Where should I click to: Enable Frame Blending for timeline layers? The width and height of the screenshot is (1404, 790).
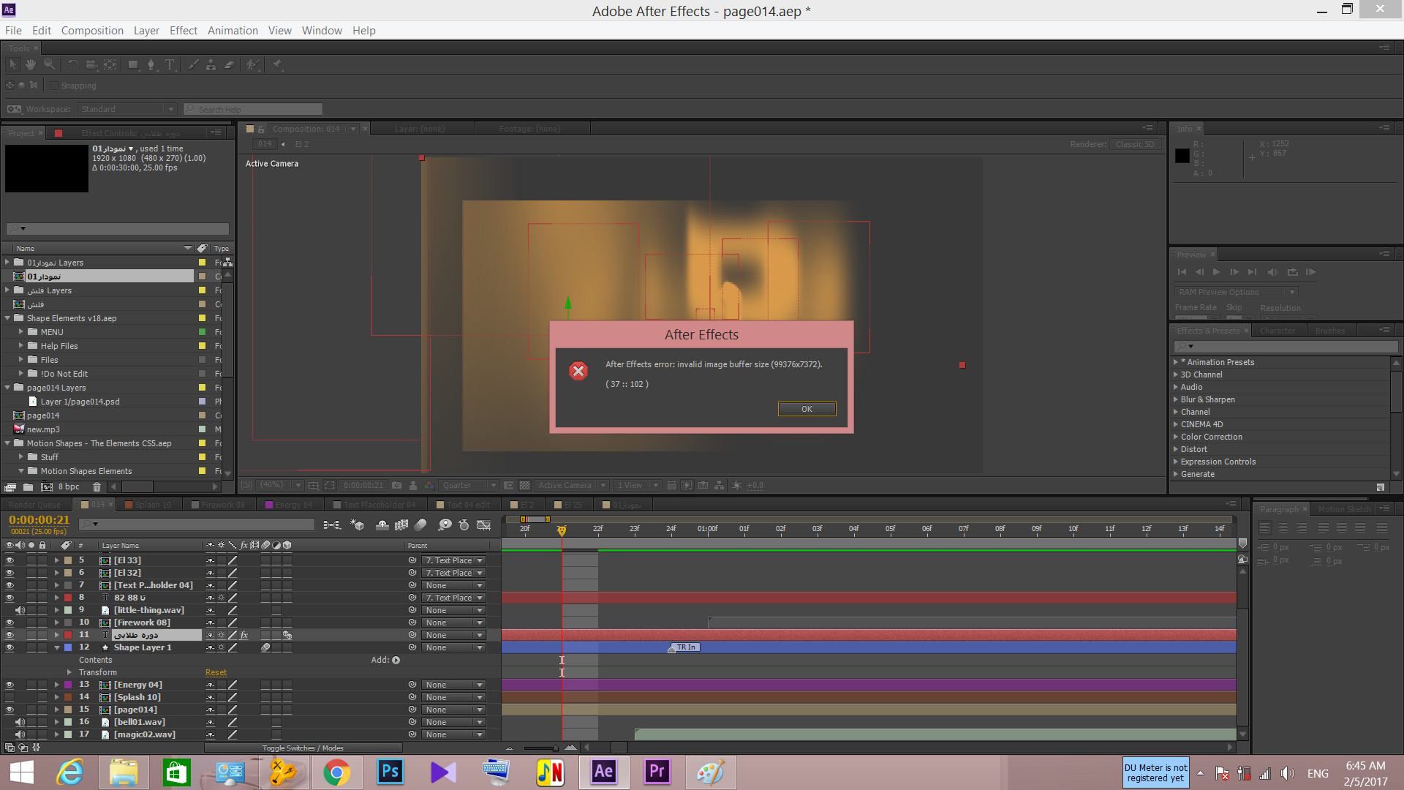(401, 524)
